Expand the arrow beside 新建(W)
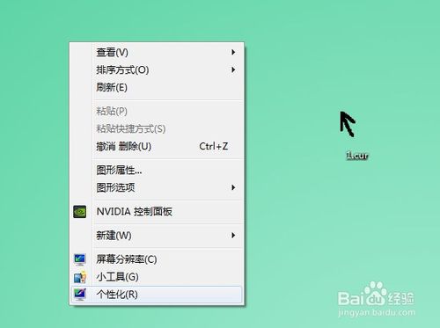440x328 pixels. [233, 236]
